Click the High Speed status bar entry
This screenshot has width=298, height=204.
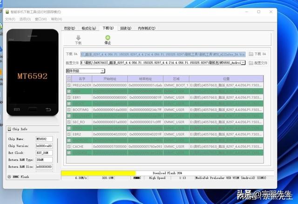(157, 178)
